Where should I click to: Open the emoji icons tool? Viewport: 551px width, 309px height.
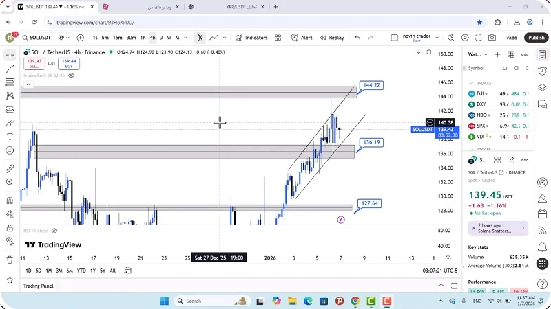coord(10,150)
